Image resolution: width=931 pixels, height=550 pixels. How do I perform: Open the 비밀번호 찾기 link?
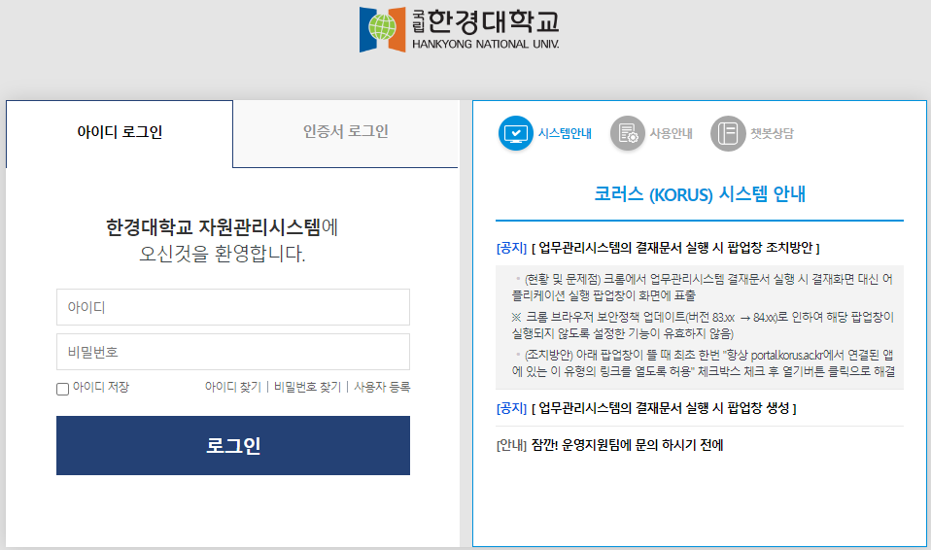tap(307, 388)
